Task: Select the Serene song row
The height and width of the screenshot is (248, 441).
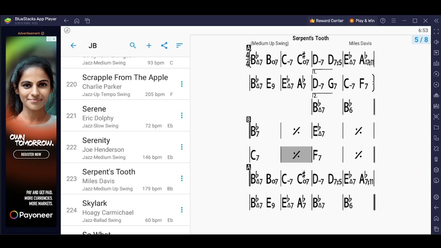Action: pyautogui.click(x=125, y=116)
